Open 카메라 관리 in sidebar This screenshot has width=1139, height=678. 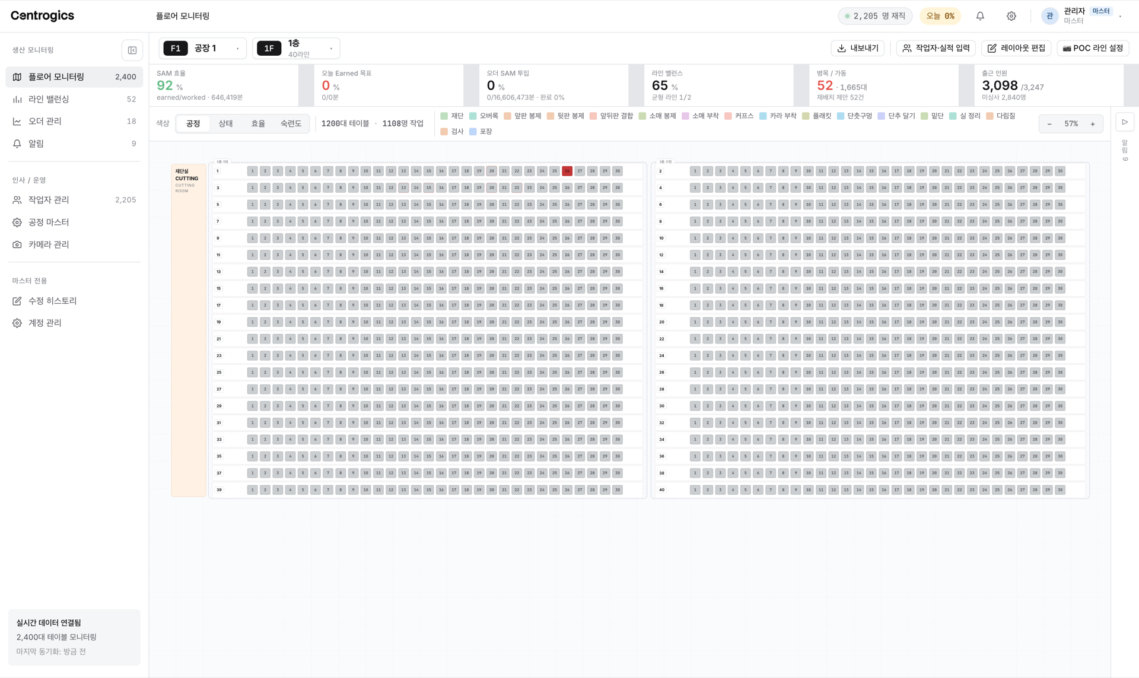74,244
